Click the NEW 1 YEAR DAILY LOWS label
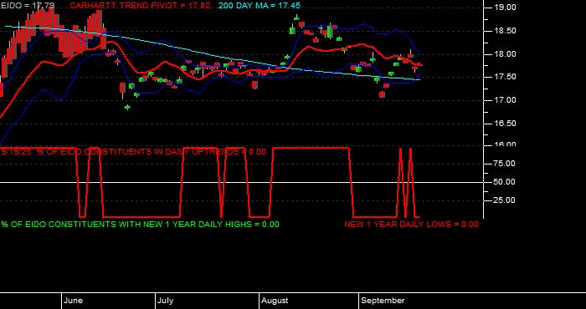Image resolution: width=586 pixels, height=309 pixels. click(411, 225)
